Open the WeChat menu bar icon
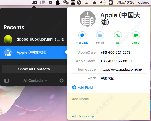Viewport: 151px width, 121px height. coord(66,2)
